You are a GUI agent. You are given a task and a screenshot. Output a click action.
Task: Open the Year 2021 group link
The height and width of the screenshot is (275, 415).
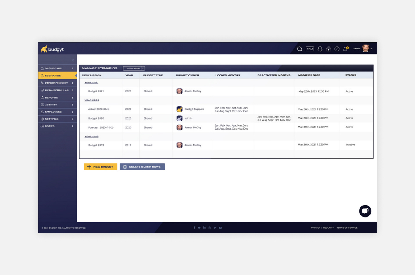[x=91, y=82]
